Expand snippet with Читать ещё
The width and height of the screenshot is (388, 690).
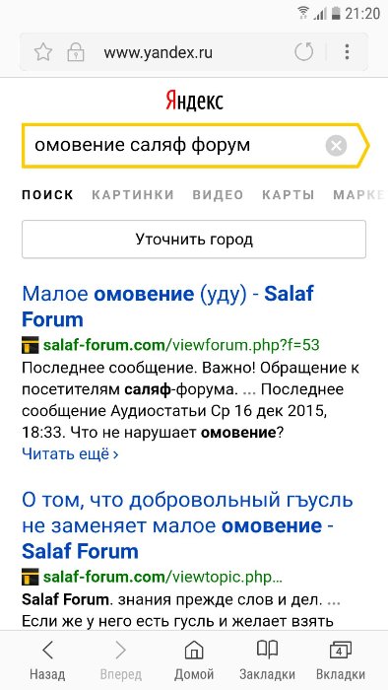(x=70, y=453)
